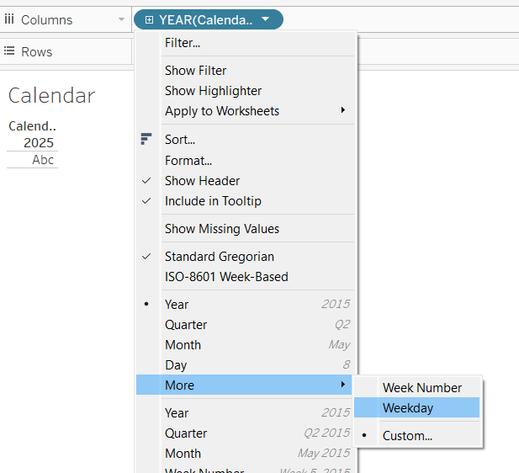Select Week Number in submenu
The image size is (519, 473).
tap(421, 388)
